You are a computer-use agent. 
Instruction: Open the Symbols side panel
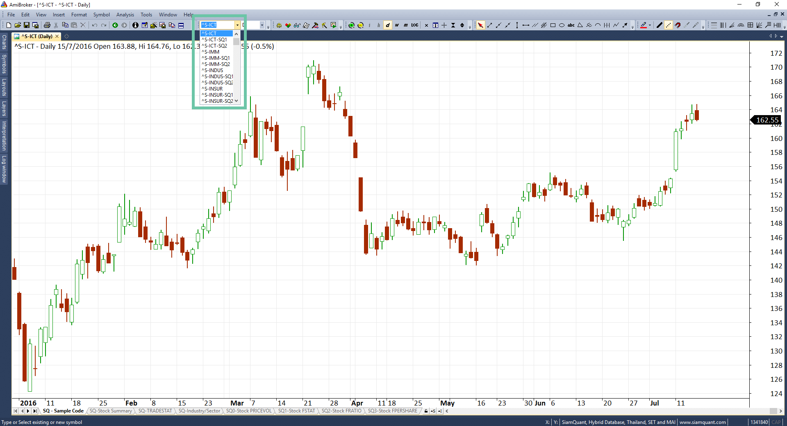point(4,64)
